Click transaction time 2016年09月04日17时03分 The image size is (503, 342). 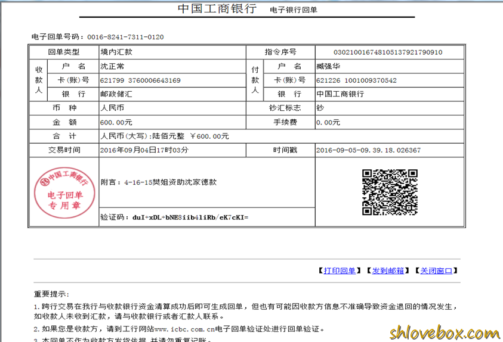(144, 150)
